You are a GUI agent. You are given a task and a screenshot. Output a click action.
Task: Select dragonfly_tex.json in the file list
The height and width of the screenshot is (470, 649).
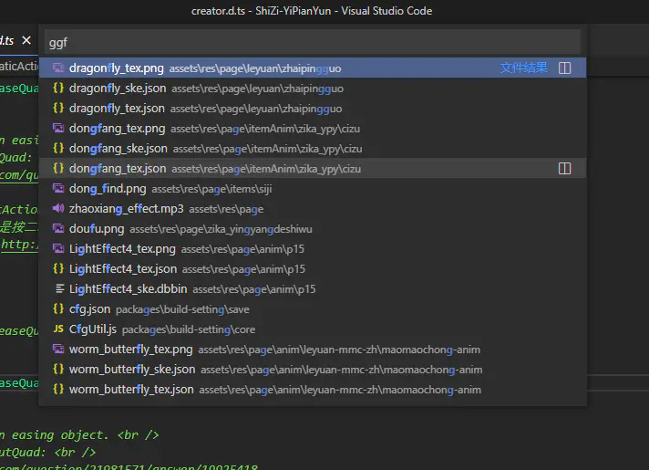pyautogui.click(x=117, y=109)
